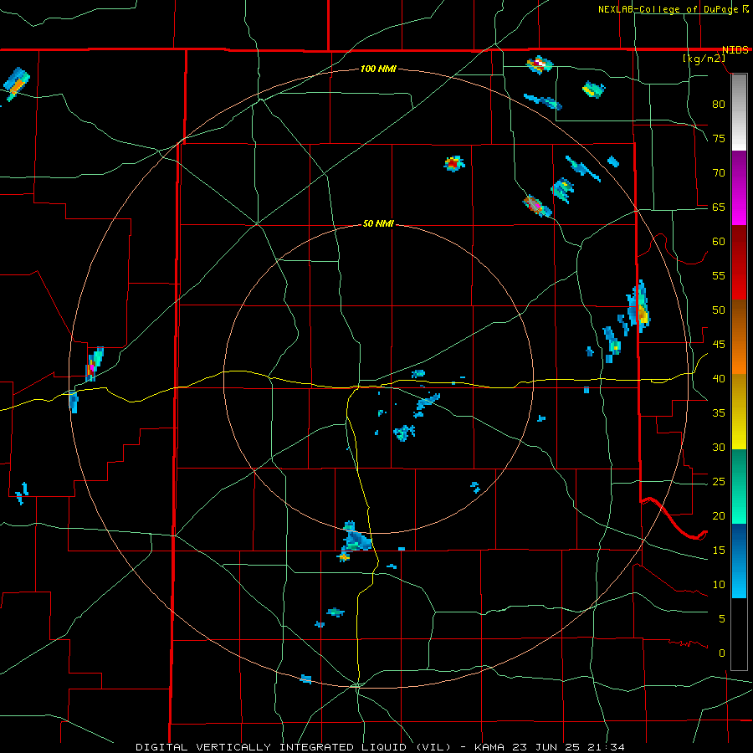Click the 55 value on the color scale

tap(719, 275)
